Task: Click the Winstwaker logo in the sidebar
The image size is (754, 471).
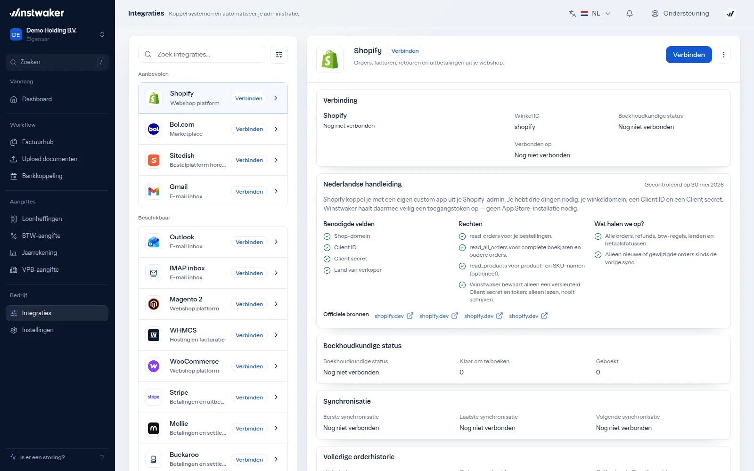Action: 37,13
